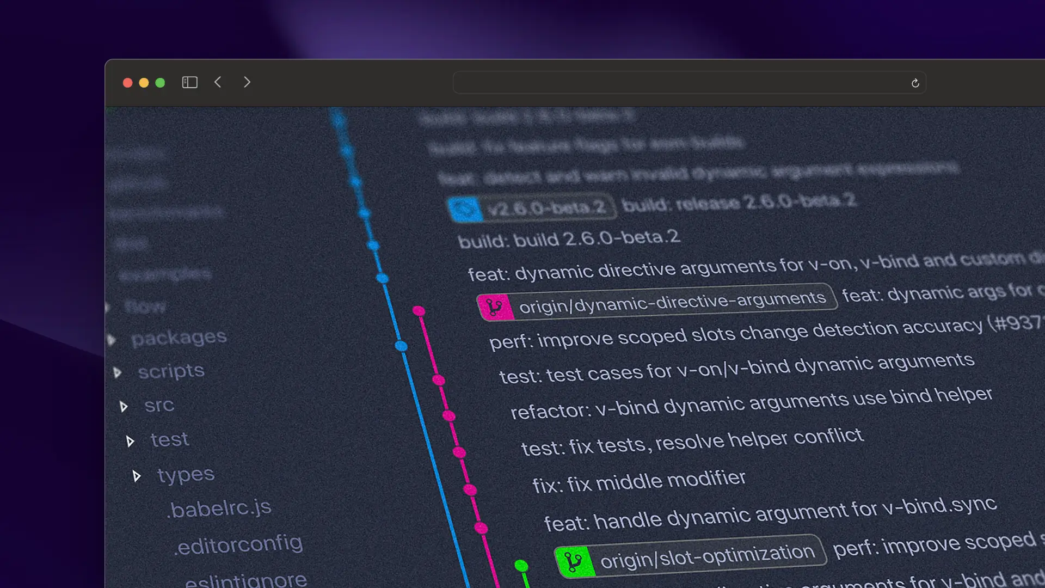This screenshot has height=588, width=1045.
Task: Focus the empty address bar field
Action: coord(689,83)
